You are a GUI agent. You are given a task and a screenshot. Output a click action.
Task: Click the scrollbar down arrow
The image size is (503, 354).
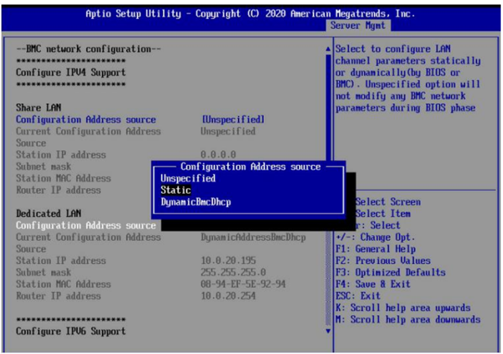[x=328, y=331]
